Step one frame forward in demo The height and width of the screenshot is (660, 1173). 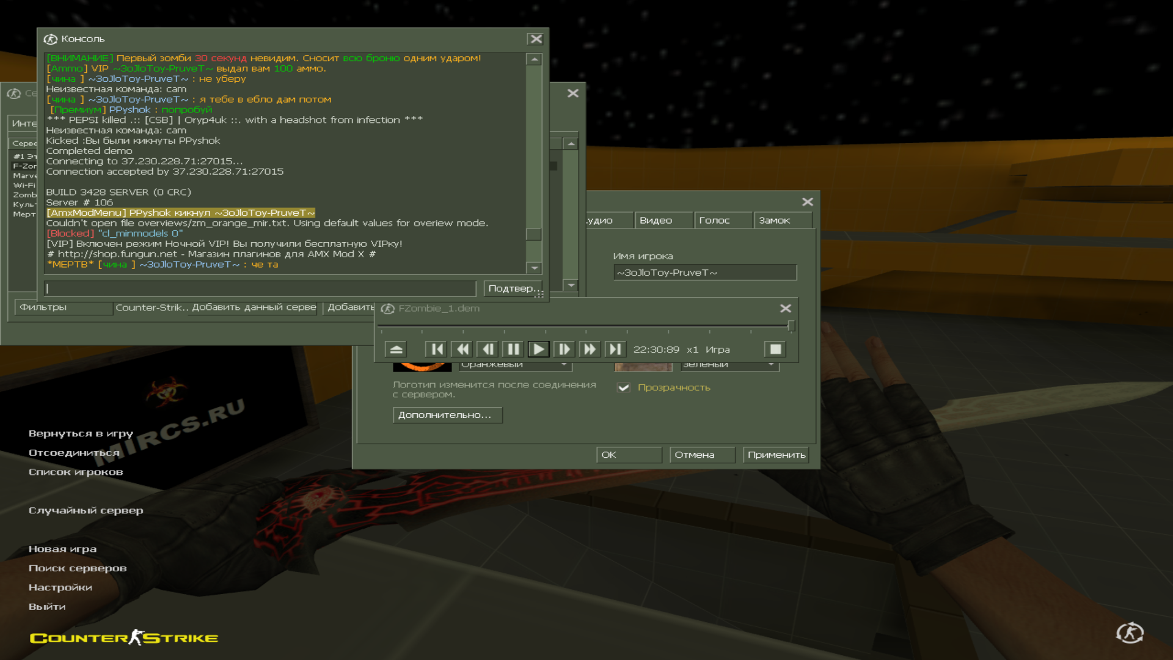564,349
